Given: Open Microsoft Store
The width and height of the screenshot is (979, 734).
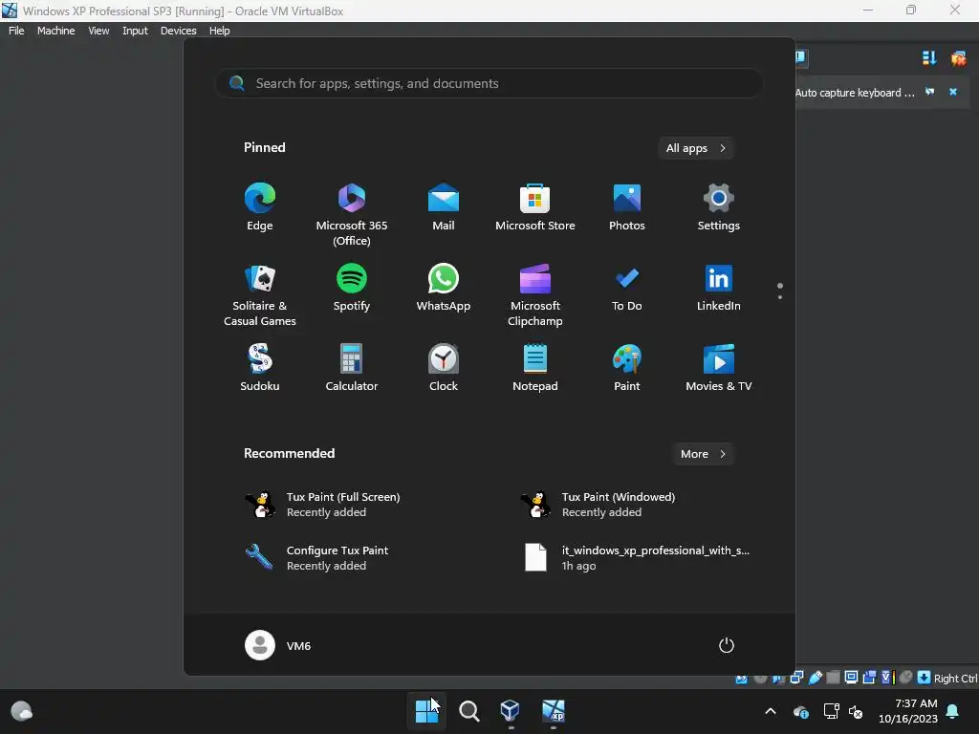Looking at the screenshot, I should click(535, 207).
